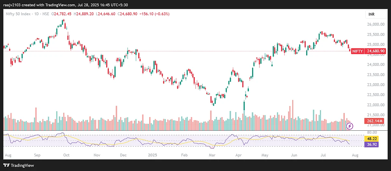The width and height of the screenshot is (391, 171).
Task: Click the Aug label following Jul
Action: point(355,156)
